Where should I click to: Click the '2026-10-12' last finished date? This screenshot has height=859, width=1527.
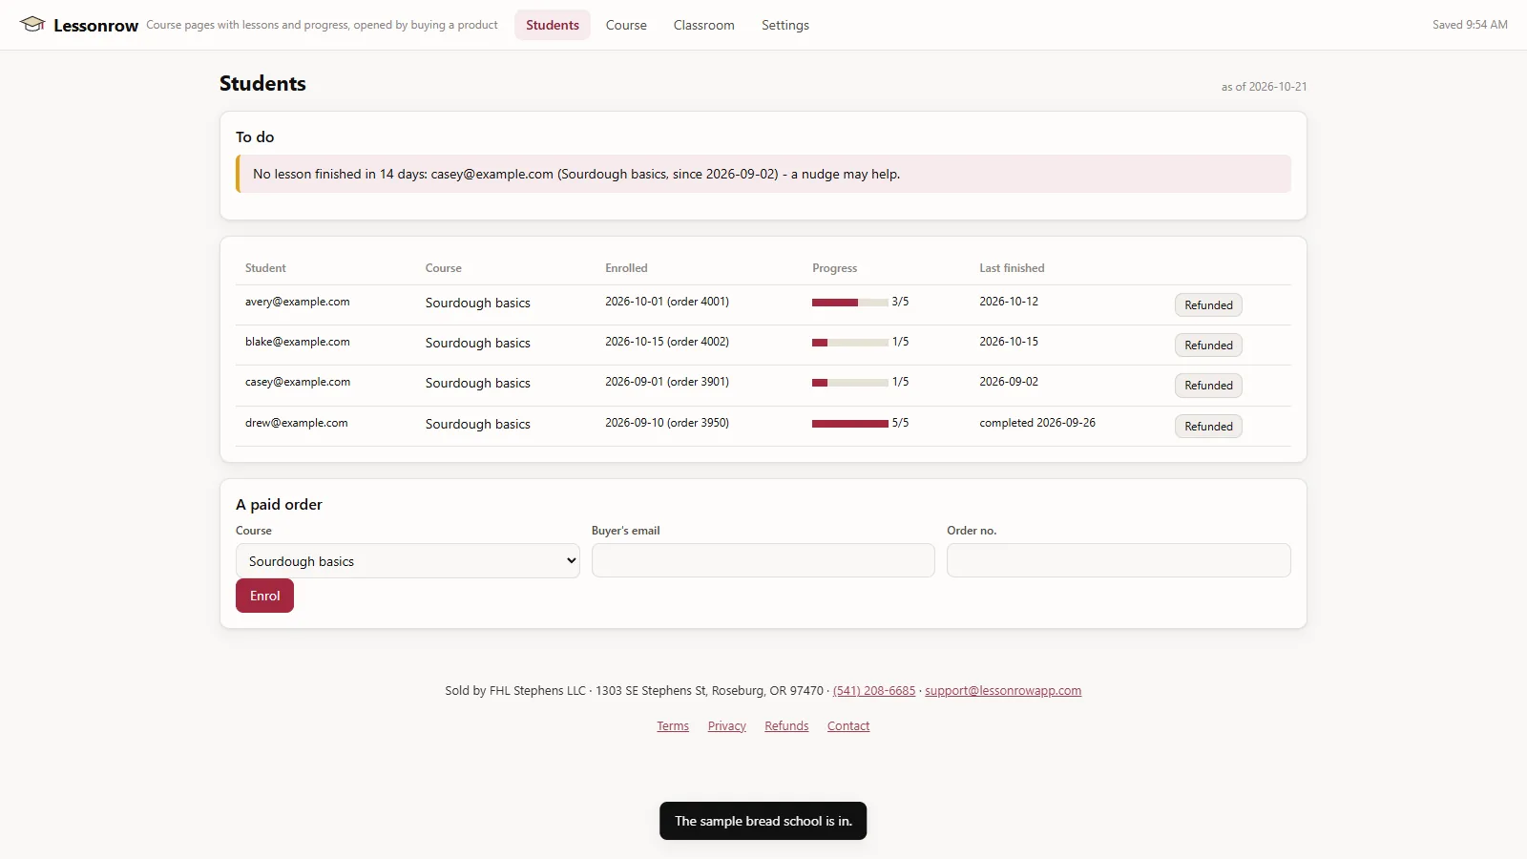1009,302
